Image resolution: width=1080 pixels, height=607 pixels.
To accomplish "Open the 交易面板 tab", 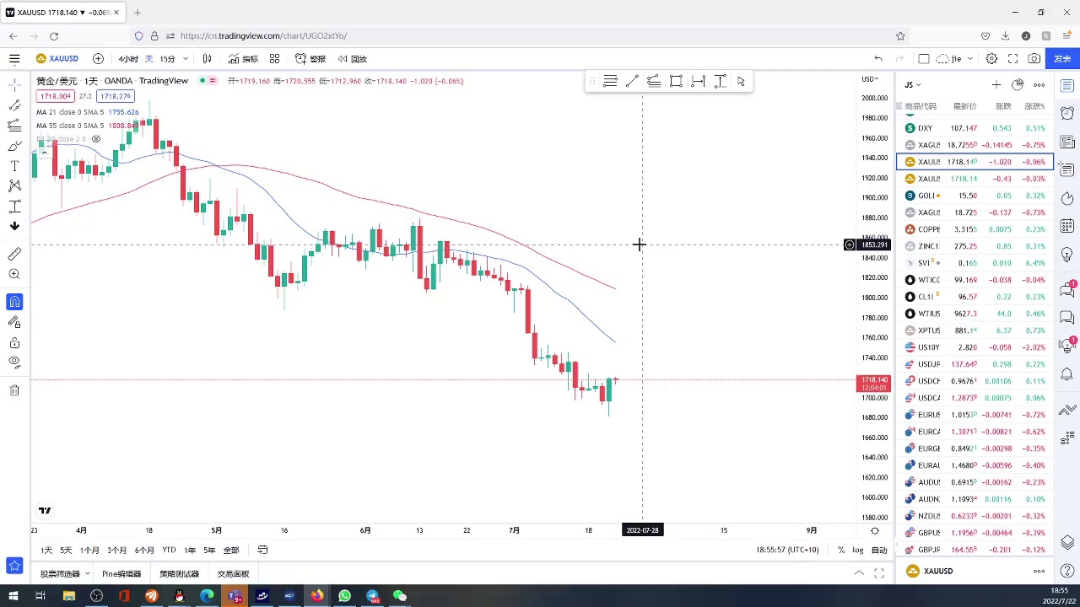I will click(233, 574).
